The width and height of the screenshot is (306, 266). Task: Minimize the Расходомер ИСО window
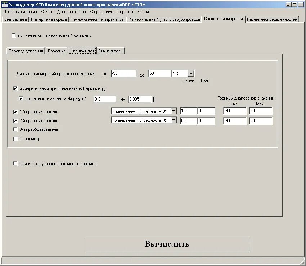coord(289,4)
